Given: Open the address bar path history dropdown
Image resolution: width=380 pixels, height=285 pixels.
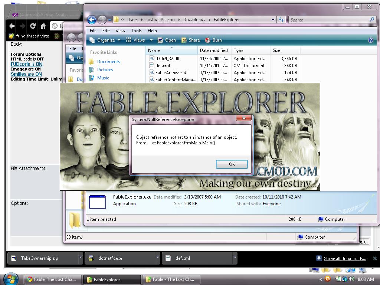Looking at the screenshot, I should 273,20.
